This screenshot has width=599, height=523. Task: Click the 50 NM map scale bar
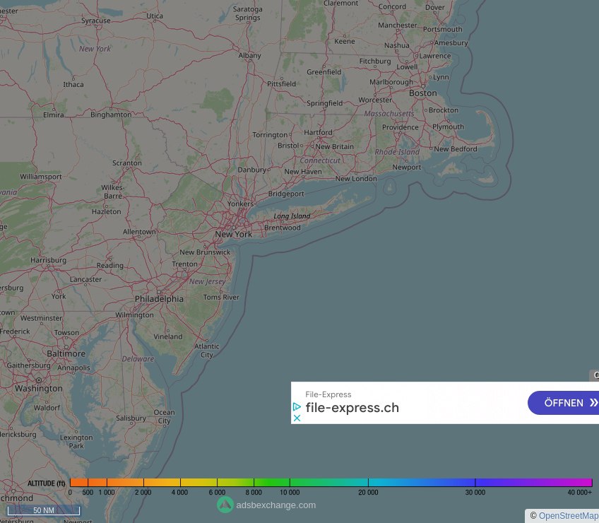point(44,510)
